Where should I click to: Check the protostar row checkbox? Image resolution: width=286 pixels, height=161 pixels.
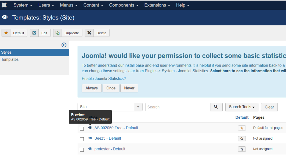[x=82, y=150]
